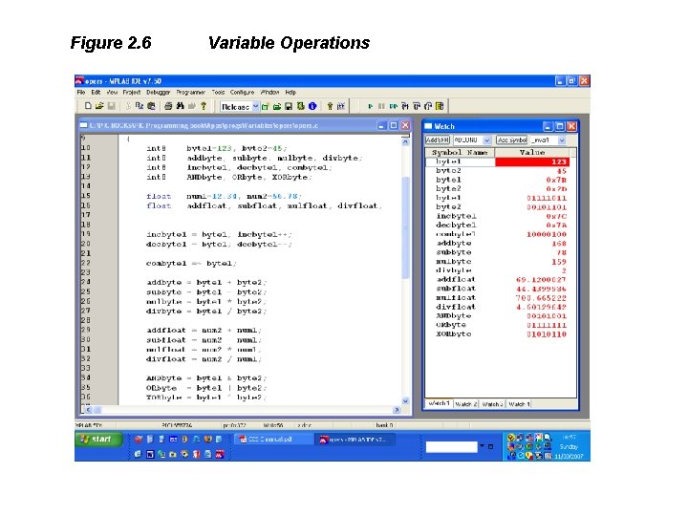The width and height of the screenshot is (688, 516).
Task: Open the Window menu
Action: [269, 93]
